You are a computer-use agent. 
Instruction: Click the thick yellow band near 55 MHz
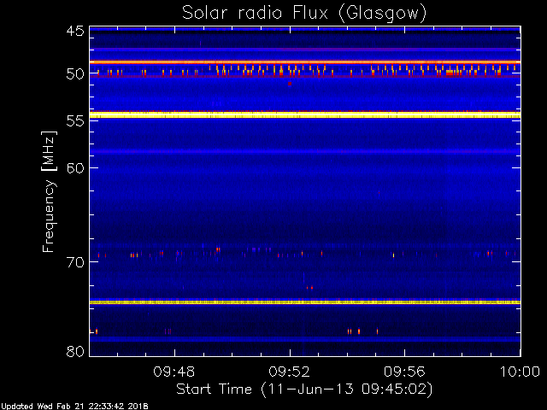(x=305, y=114)
